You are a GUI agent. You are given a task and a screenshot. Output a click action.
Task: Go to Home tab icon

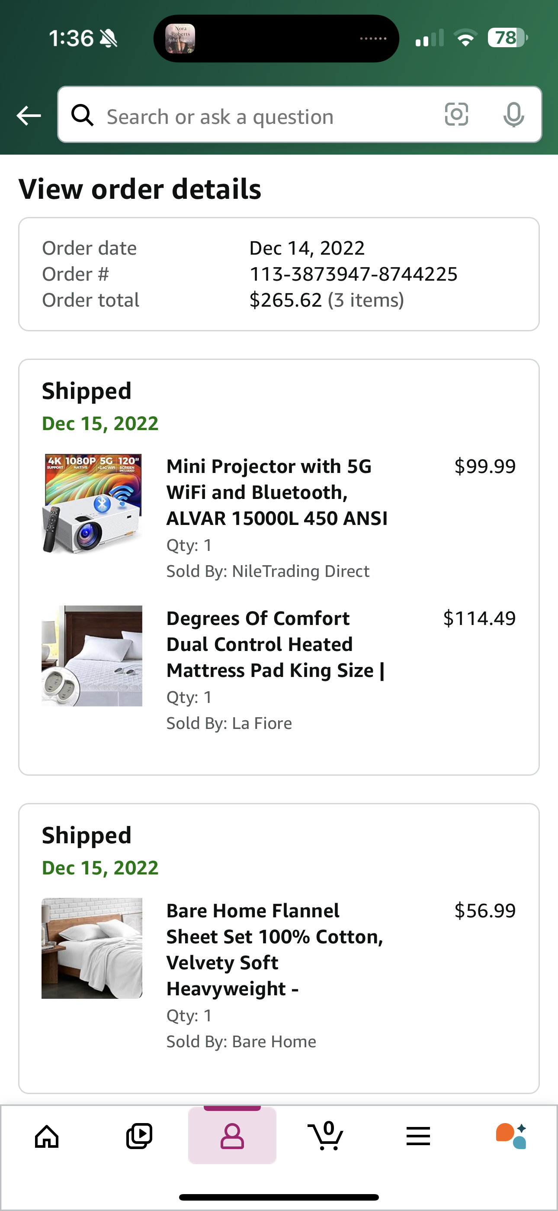[x=47, y=1137]
